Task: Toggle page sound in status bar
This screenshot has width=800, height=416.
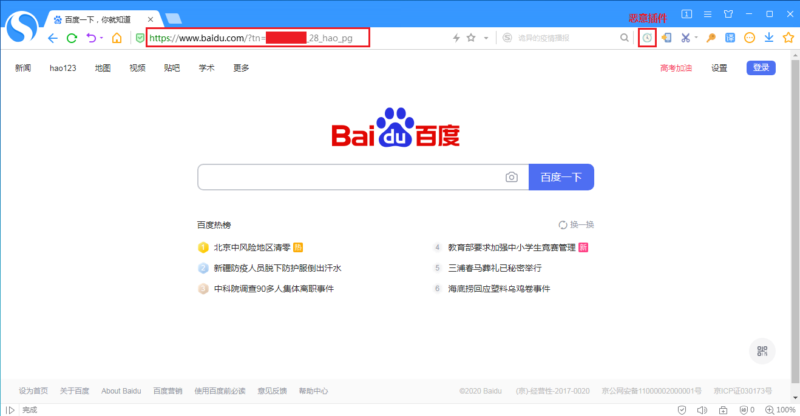Action: click(702, 410)
